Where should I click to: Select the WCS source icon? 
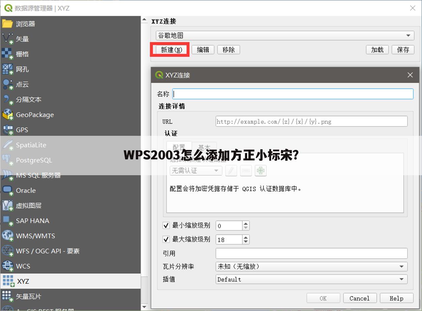7,266
